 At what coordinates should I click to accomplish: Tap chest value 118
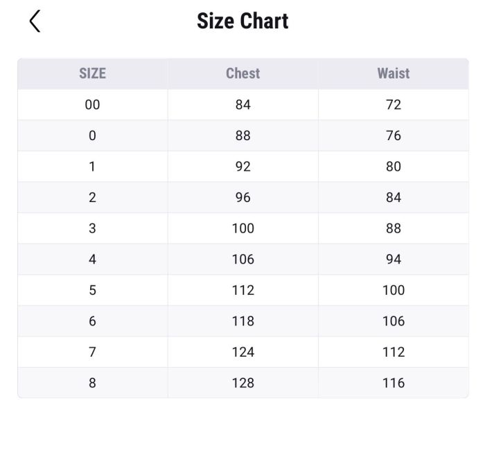242,321
